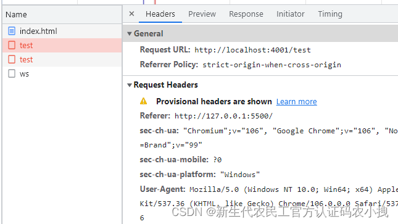
Task: Switch to the Headers tab
Action: pyautogui.click(x=160, y=14)
